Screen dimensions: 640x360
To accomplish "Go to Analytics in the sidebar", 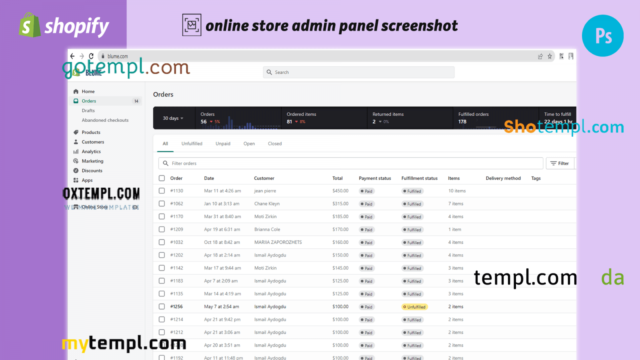I will [x=91, y=152].
